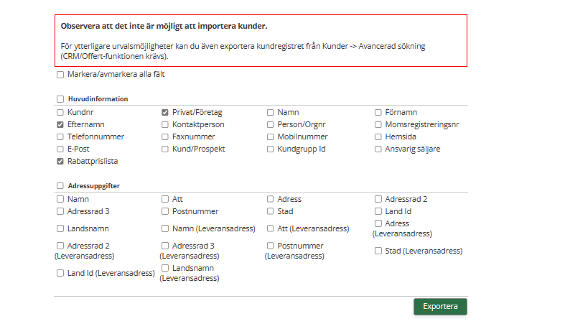Select the Förnamn checkbox
565x324 pixels.
pos(378,113)
